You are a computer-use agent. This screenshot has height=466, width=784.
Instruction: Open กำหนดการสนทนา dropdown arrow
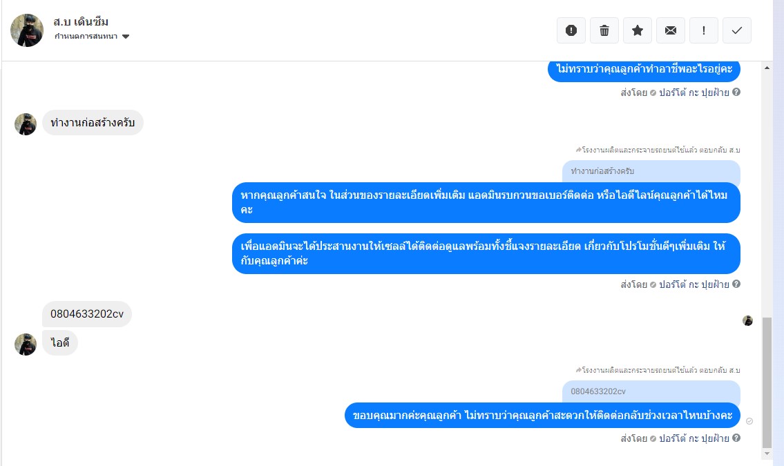pos(126,37)
